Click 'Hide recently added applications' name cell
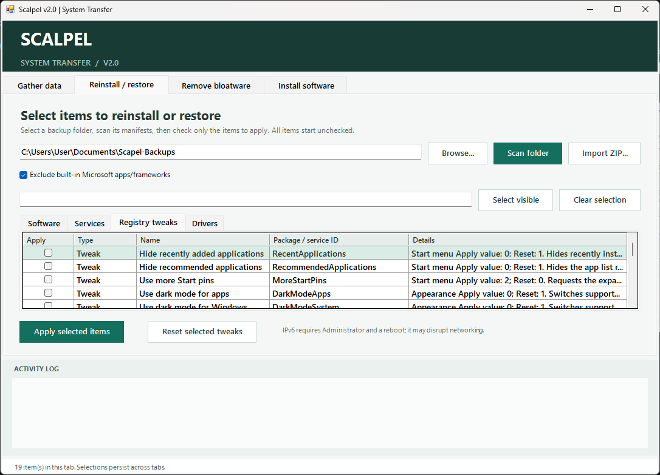 202,253
